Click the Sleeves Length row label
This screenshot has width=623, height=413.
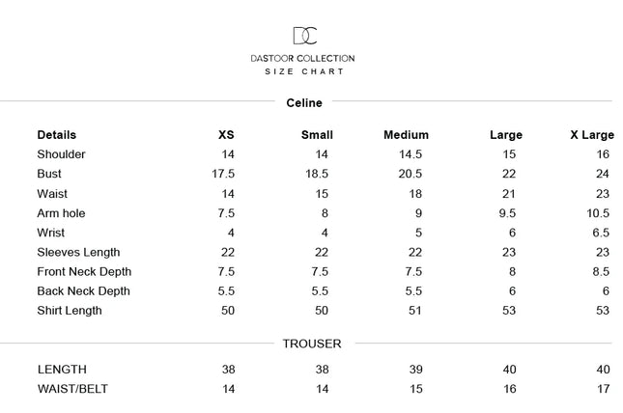pos(78,253)
